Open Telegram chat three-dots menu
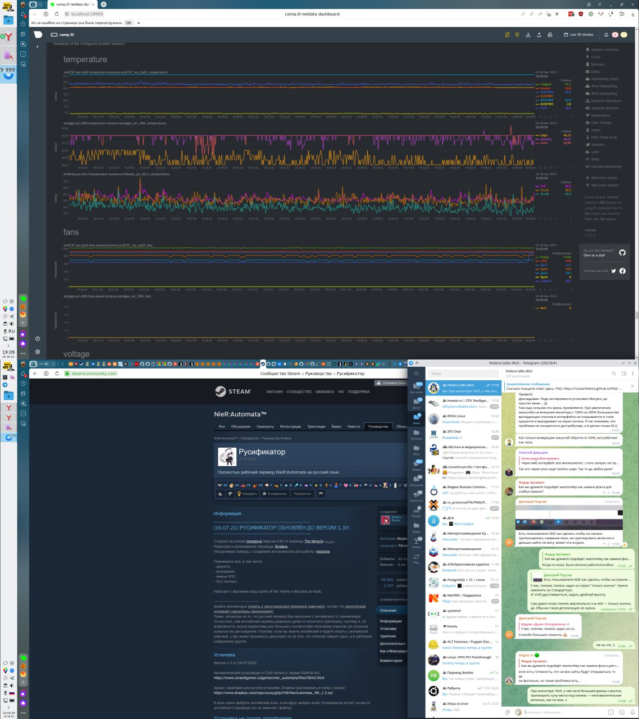Viewport: 639px width, 719px height. [x=633, y=374]
